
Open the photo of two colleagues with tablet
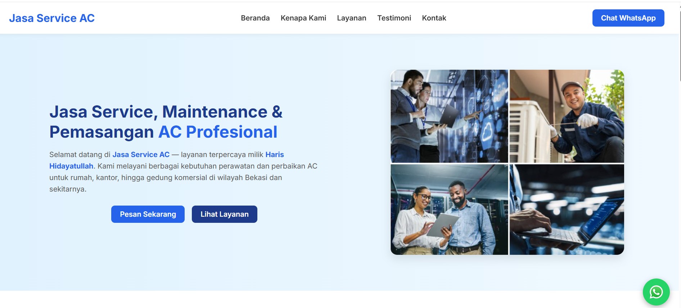point(449,210)
